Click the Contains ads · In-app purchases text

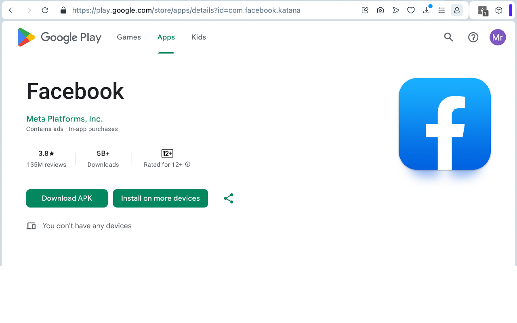(72, 129)
